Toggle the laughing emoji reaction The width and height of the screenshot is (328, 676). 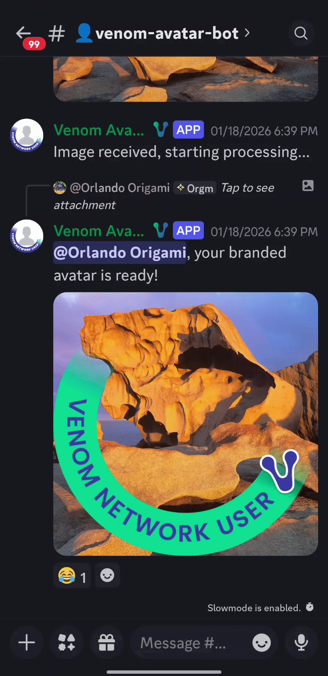72,576
